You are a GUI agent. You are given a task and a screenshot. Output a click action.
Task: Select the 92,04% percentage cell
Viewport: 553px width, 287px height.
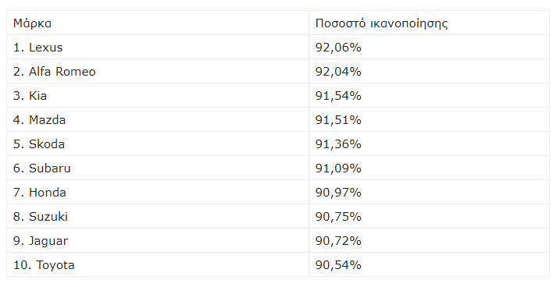pyautogui.click(x=429, y=71)
